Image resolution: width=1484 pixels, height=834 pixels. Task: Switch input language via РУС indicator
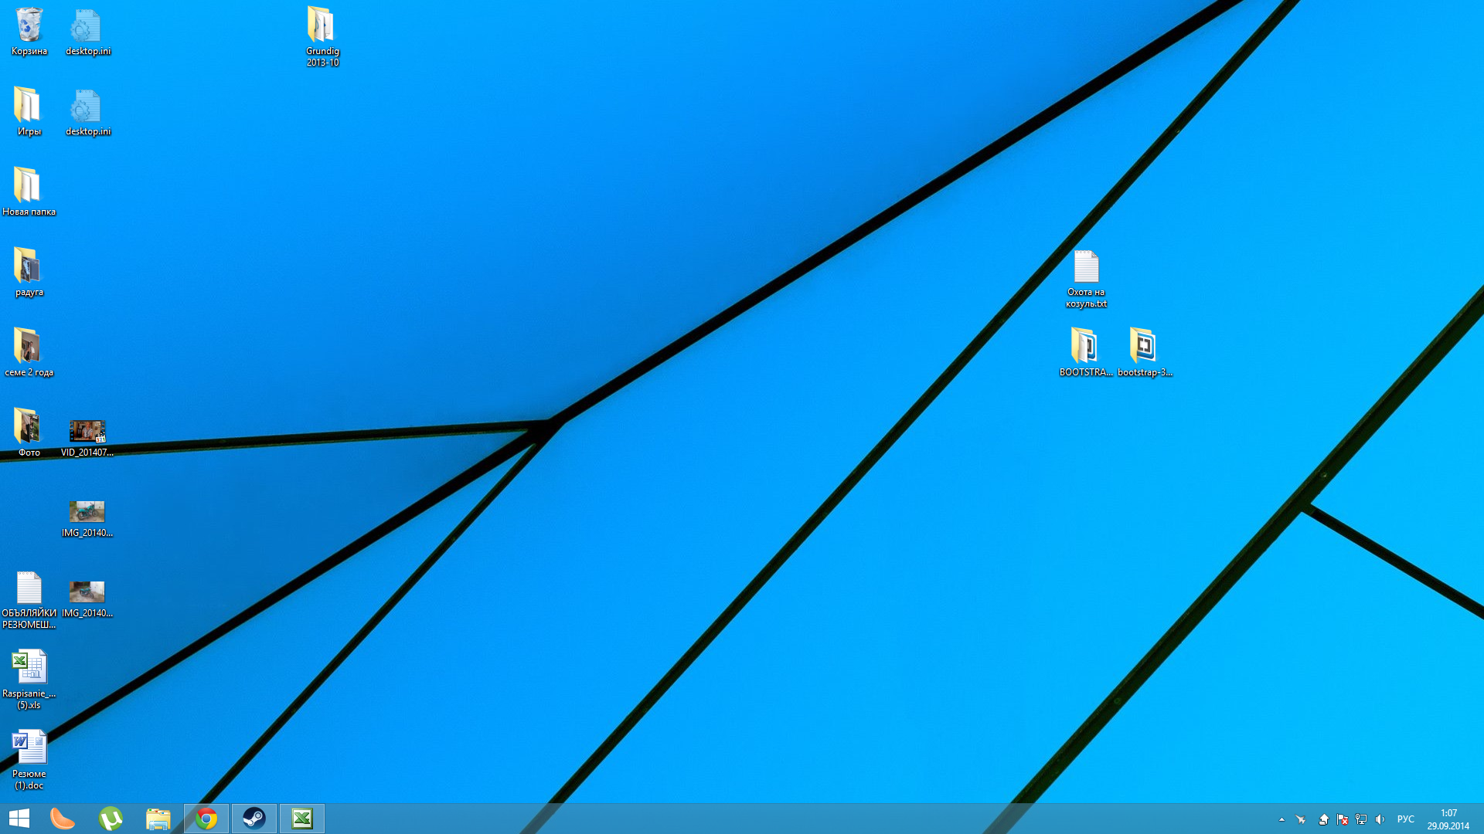point(1406,819)
